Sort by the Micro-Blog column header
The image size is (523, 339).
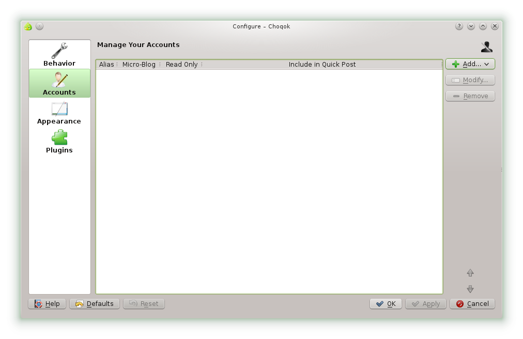click(139, 65)
